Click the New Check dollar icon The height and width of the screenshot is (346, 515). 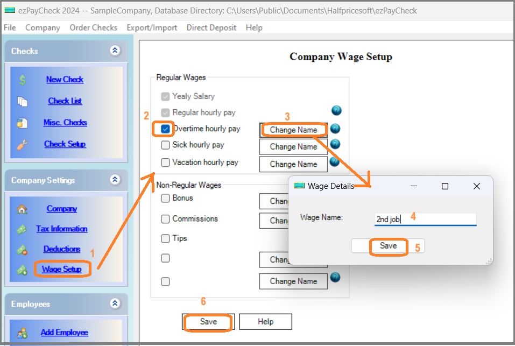tap(23, 79)
